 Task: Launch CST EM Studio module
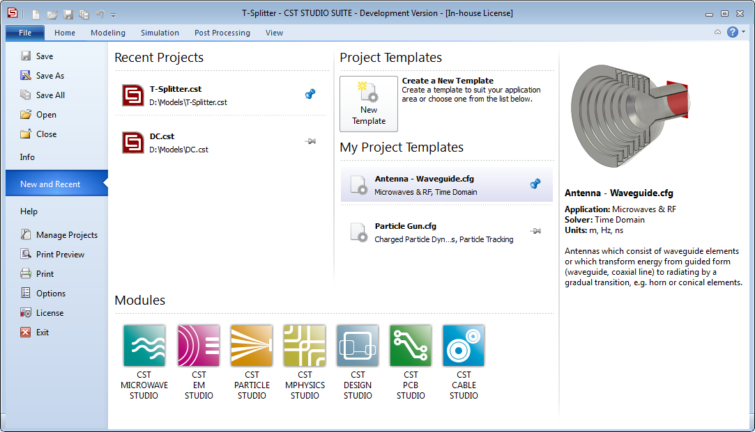pyautogui.click(x=199, y=362)
